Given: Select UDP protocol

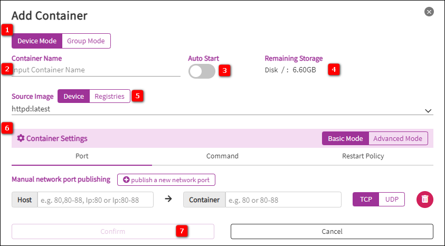Looking at the screenshot, I should pyautogui.click(x=392, y=199).
